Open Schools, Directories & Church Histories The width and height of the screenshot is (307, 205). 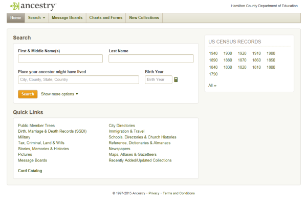142,137
